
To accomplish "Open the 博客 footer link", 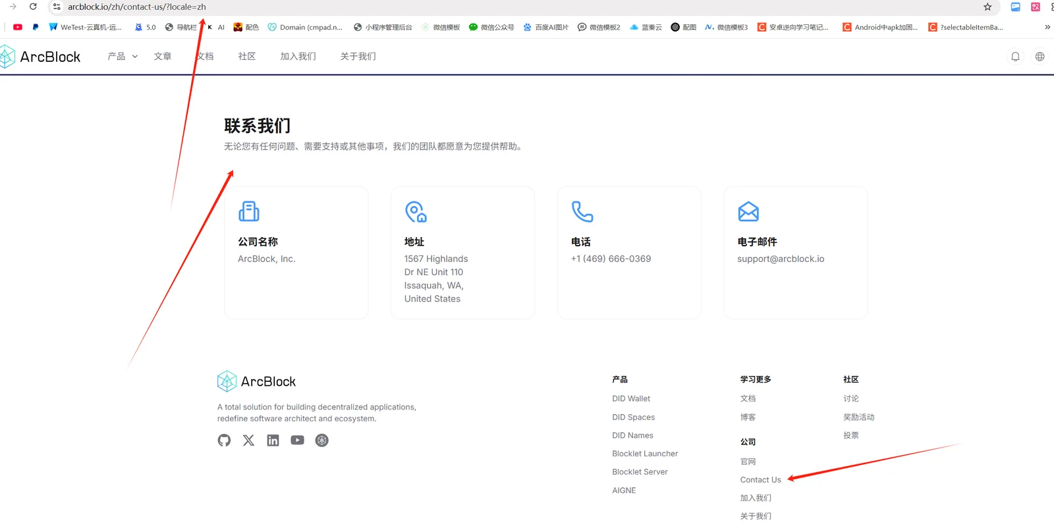I will pyautogui.click(x=748, y=417).
